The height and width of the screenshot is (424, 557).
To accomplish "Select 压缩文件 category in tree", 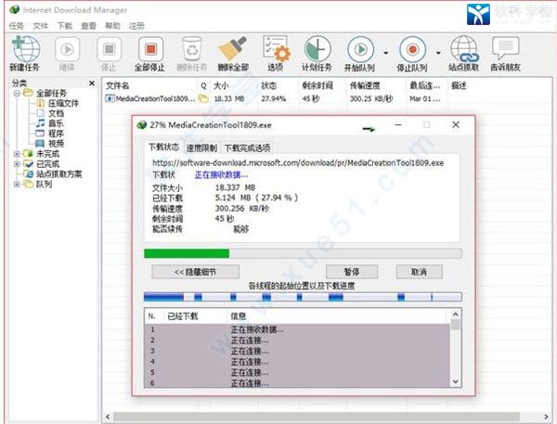I will (x=63, y=103).
